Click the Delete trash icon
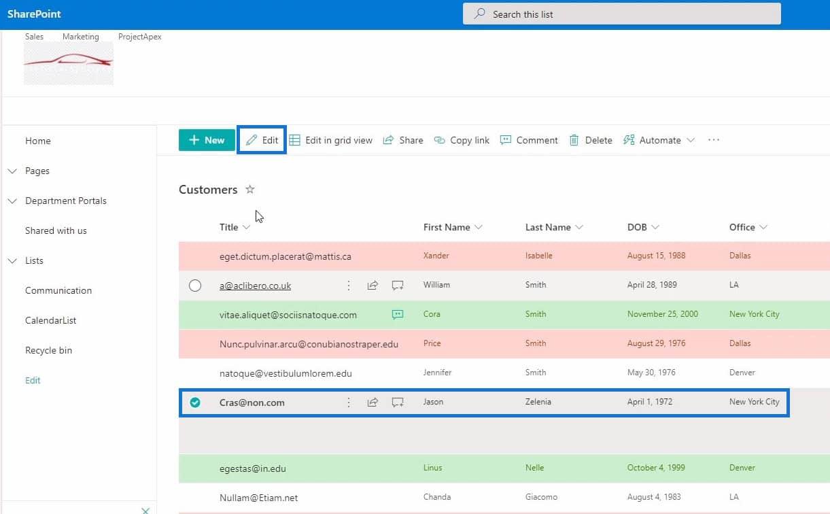Screen dimensions: 830x514 [x=574, y=140]
